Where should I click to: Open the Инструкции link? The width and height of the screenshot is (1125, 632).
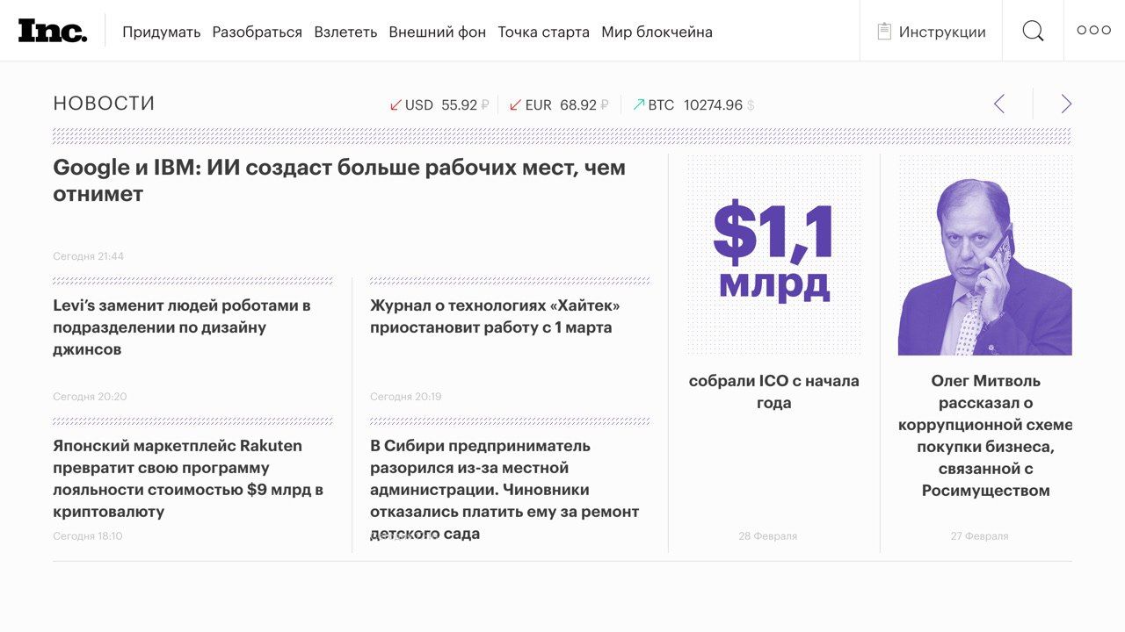pyautogui.click(x=942, y=32)
